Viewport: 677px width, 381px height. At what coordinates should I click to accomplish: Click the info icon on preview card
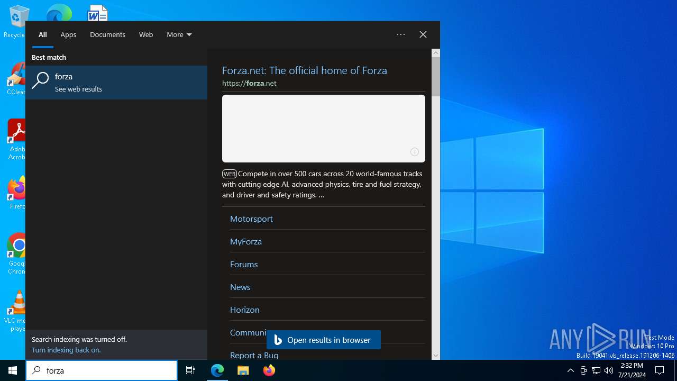click(x=415, y=152)
